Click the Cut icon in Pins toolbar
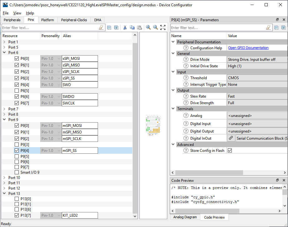Viewport: 288px width, 227px height. 125,27
